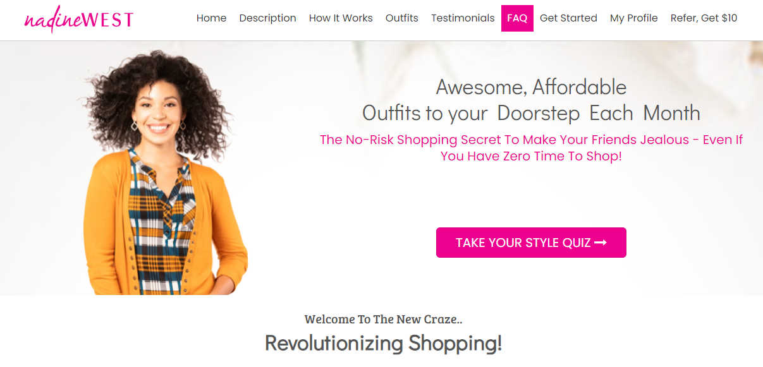Click the nadineWEST logo
763x367 pixels.
click(79, 19)
